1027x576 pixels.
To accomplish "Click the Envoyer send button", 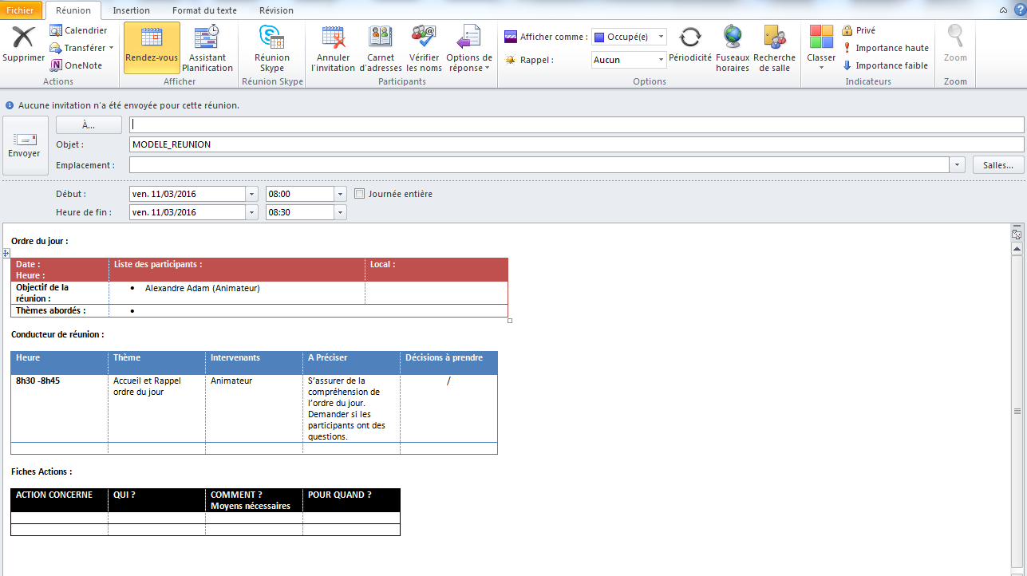I will [24, 145].
